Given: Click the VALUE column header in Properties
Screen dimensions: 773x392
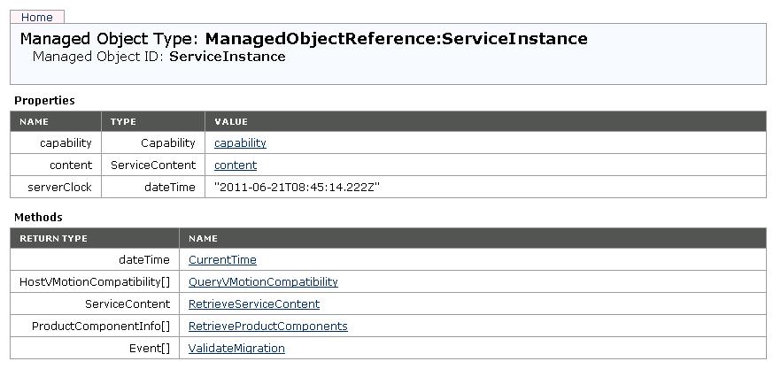Looking at the screenshot, I should point(231,121).
